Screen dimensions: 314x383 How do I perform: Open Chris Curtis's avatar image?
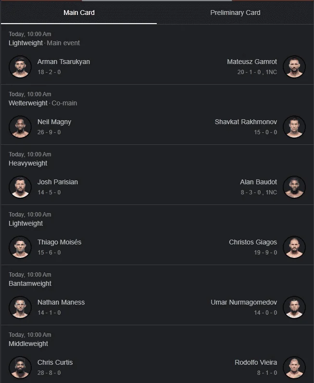[x=20, y=367]
